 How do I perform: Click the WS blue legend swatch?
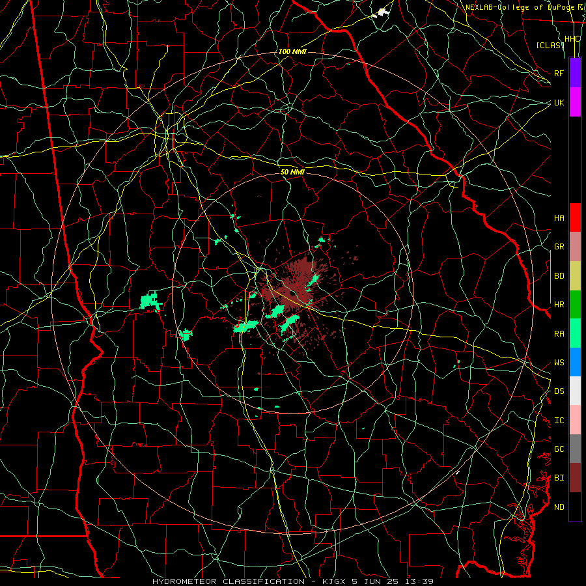coord(575,362)
